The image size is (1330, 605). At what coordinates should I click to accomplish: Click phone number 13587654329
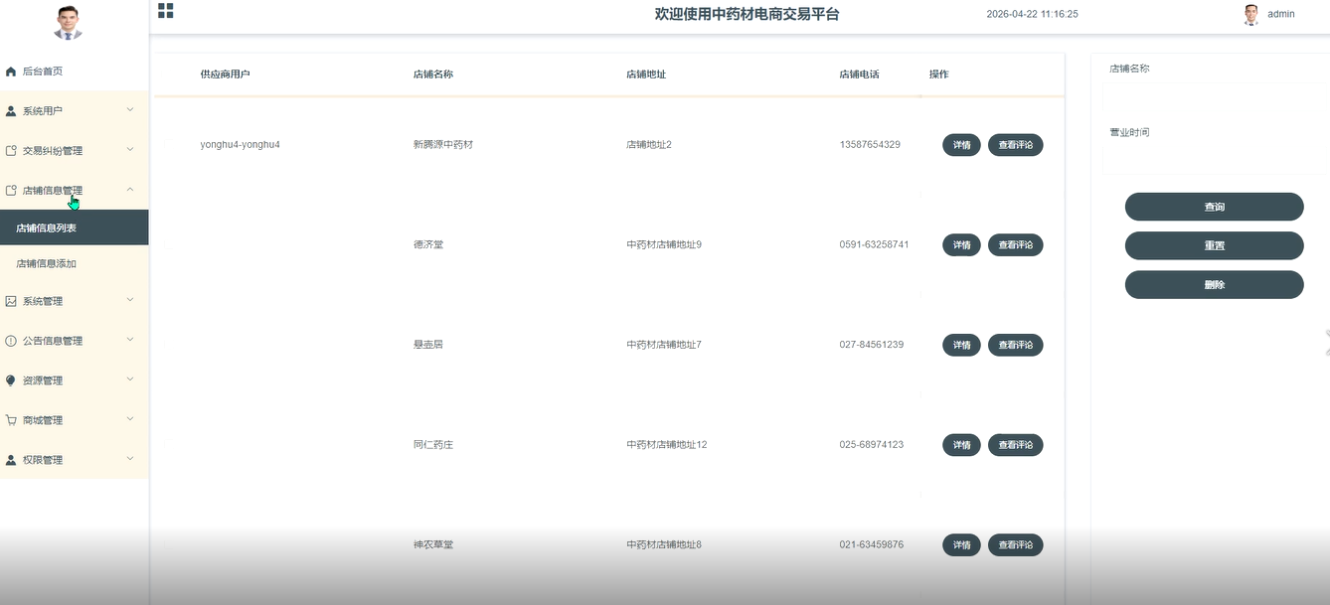click(x=870, y=145)
